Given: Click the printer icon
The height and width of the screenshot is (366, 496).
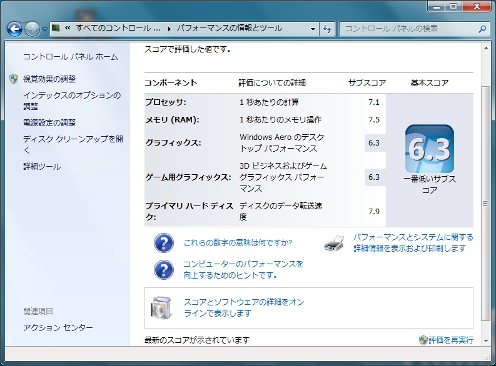Looking at the screenshot, I should (334, 243).
